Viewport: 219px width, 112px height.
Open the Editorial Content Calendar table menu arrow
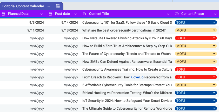point(49,6)
